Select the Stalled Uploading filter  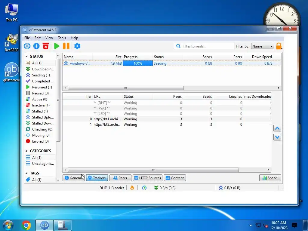40,117
